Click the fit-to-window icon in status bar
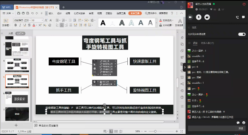This screenshot has height=135, width=248. (x=182, y=131)
